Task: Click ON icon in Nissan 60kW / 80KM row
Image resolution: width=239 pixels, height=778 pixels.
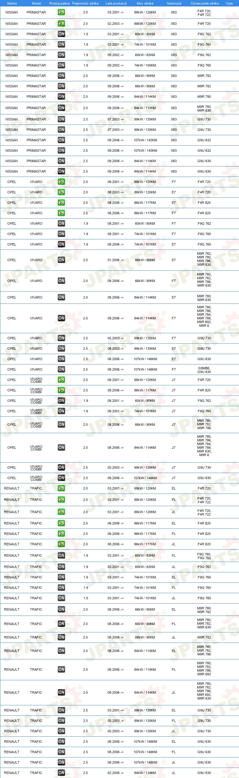Action: (x=61, y=34)
